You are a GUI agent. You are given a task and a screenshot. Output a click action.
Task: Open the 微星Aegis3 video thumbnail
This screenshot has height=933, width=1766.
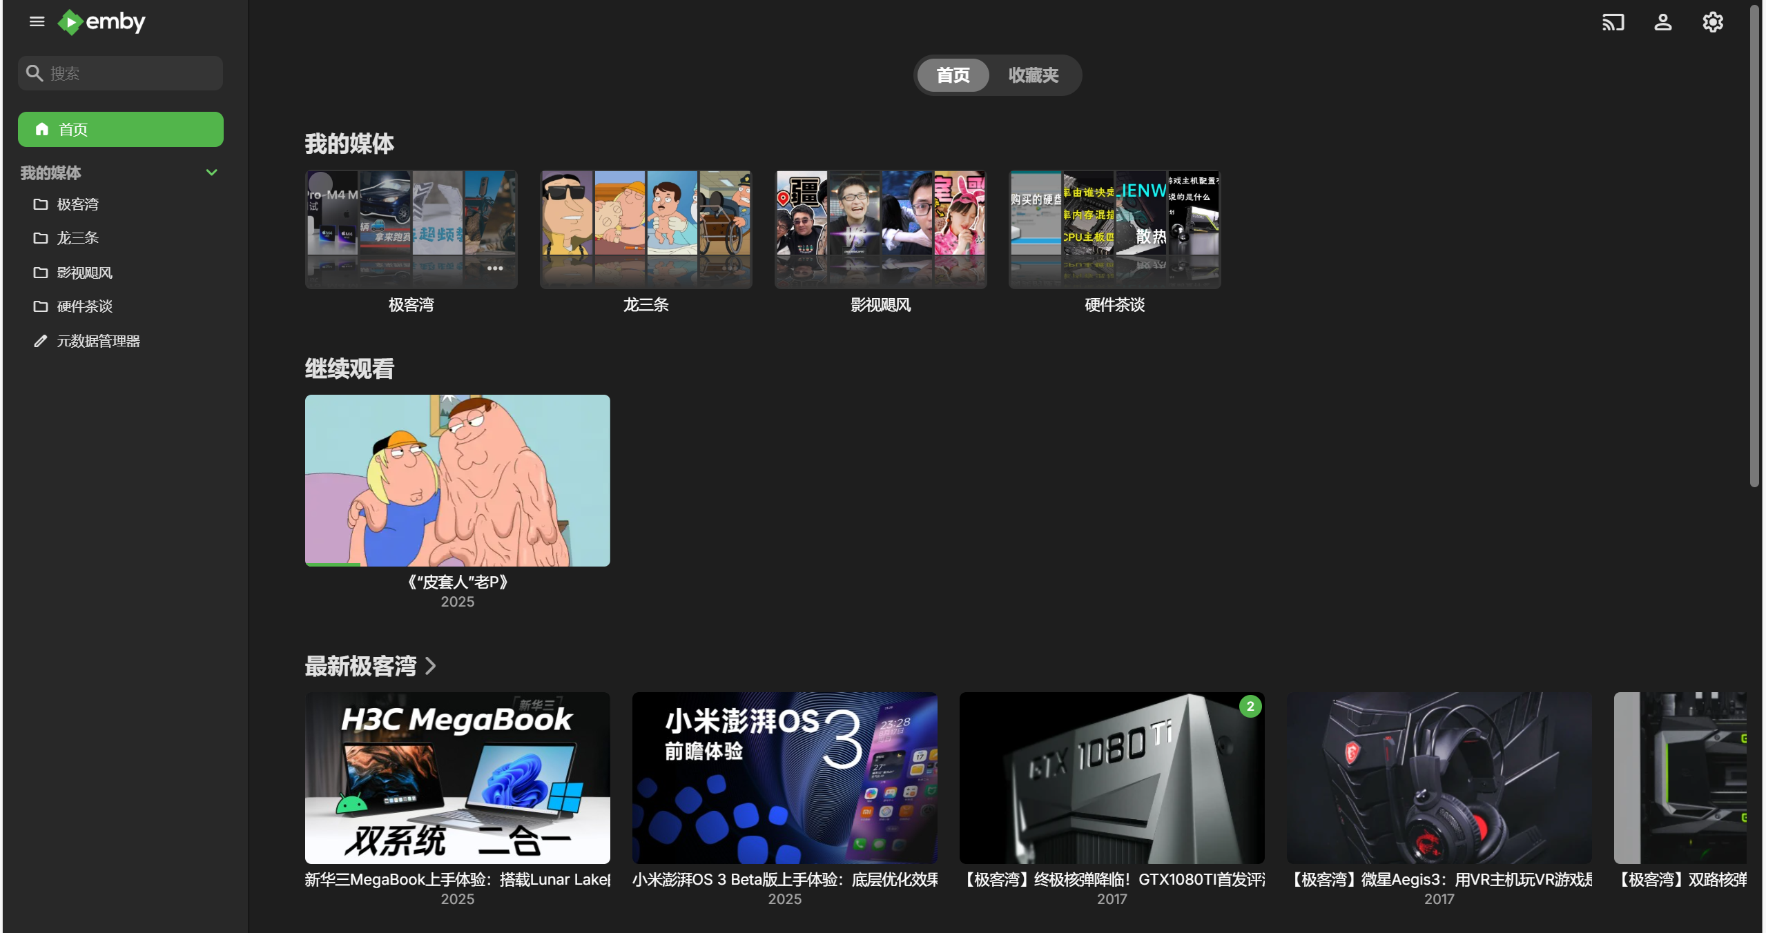pos(1439,778)
